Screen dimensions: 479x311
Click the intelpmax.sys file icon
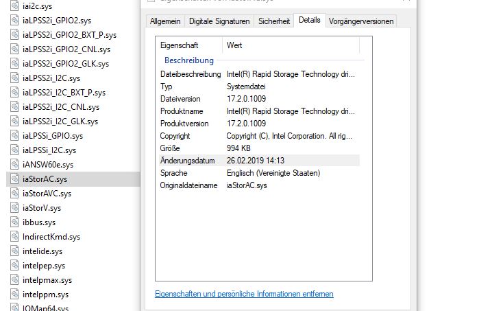14,280
